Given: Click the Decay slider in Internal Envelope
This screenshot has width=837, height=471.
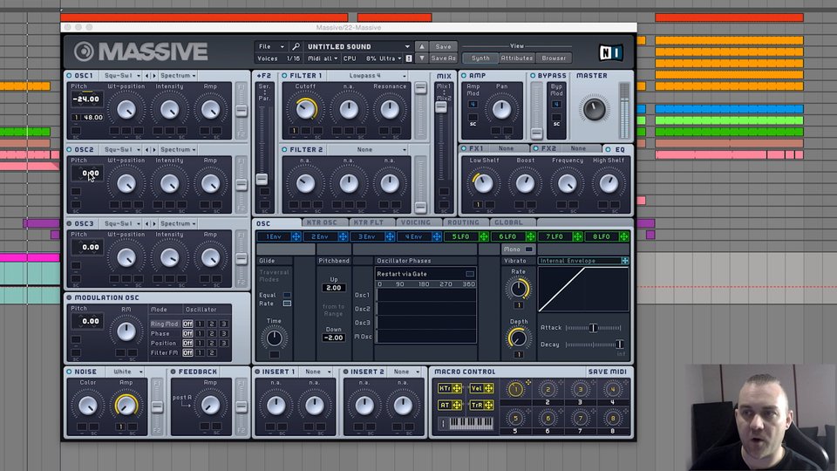Looking at the screenshot, I should [x=593, y=345].
